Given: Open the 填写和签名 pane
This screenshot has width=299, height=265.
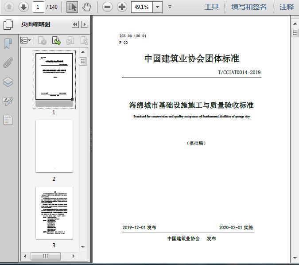Looking at the screenshot, I should pyautogui.click(x=249, y=7).
